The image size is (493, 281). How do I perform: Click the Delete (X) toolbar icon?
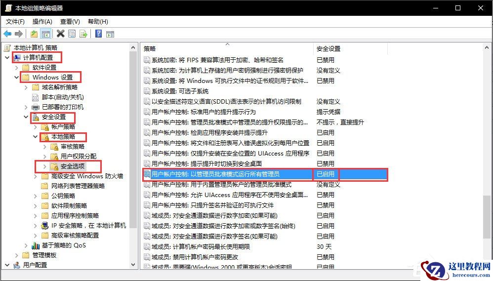coord(61,34)
